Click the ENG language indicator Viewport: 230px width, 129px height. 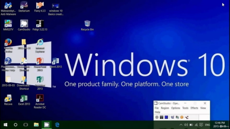pos(207,125)
